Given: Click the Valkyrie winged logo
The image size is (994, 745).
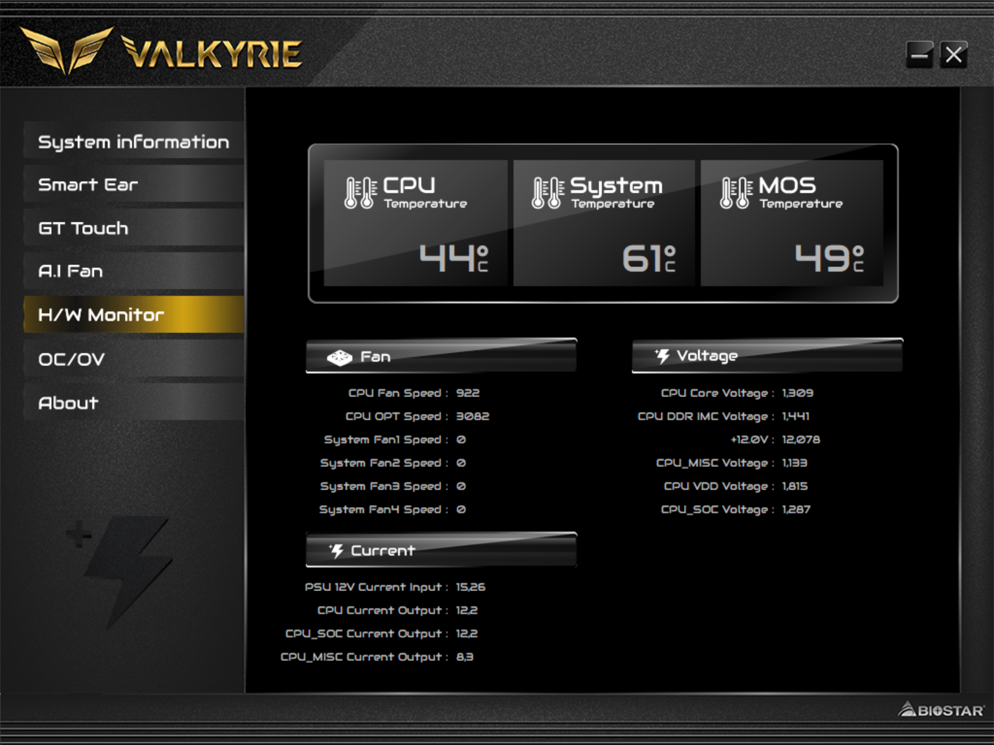Looking at the screenshot, I should (x=67, y=49).
